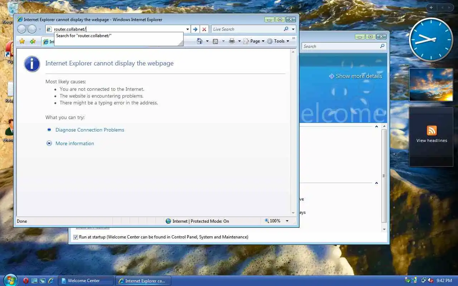Select the Internet Explorer page tab
Viewport: 458px width, 286px height.
pos(48,42)
